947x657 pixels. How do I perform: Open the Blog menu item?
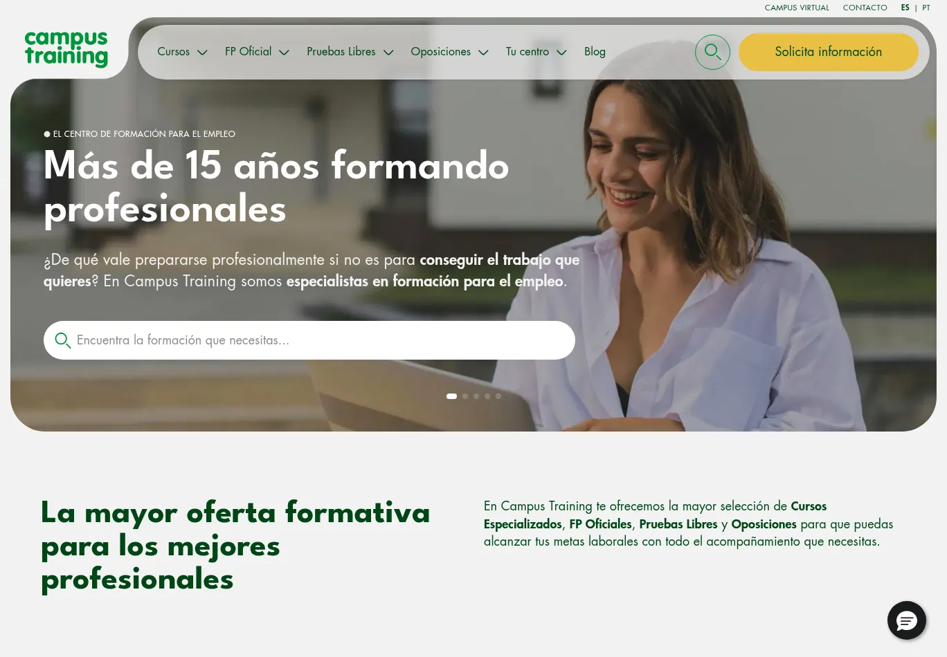click(x=595, y=52)
